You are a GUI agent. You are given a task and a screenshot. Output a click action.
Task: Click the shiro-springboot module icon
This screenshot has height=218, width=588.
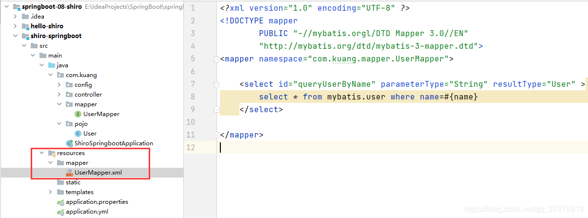[24, 36]
